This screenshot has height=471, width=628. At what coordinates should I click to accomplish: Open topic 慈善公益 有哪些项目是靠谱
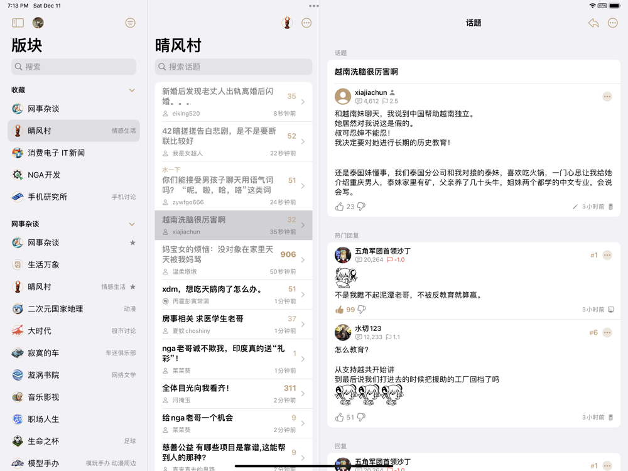click(234, 455)
